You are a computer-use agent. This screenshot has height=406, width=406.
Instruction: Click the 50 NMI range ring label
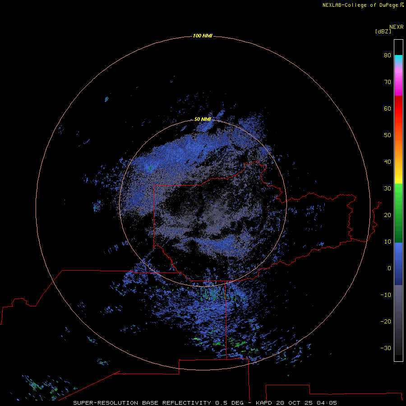[x=203, y=119]
